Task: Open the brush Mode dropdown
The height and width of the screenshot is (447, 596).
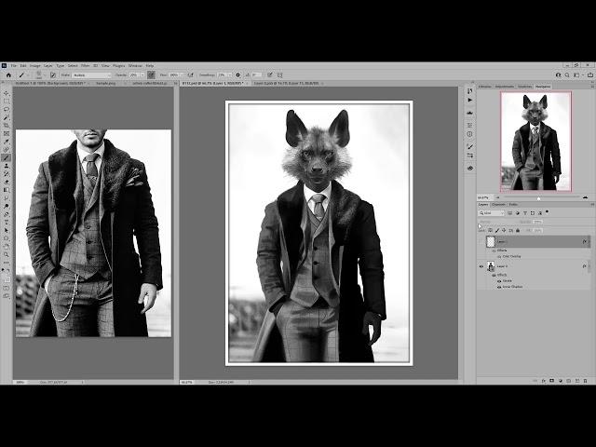Action: (91, 75)
